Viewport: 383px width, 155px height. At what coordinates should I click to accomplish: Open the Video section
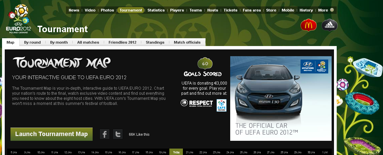[90, 10]
